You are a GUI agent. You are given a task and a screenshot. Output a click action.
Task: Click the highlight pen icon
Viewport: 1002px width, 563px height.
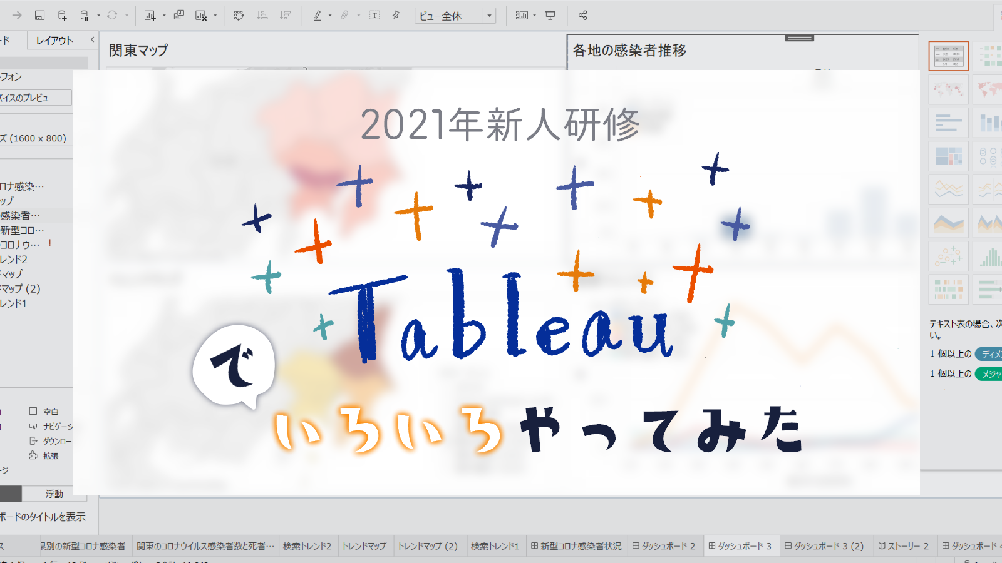pos(318,15)
